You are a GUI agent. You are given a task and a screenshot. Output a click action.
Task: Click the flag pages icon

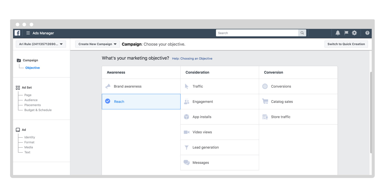pos(346,33)
